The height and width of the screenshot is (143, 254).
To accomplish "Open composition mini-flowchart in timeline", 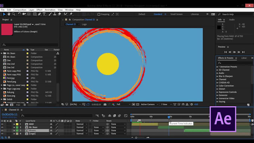I will pos(97,116).
